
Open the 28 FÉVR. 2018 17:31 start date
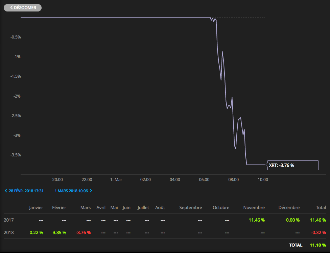pos(26,191)
